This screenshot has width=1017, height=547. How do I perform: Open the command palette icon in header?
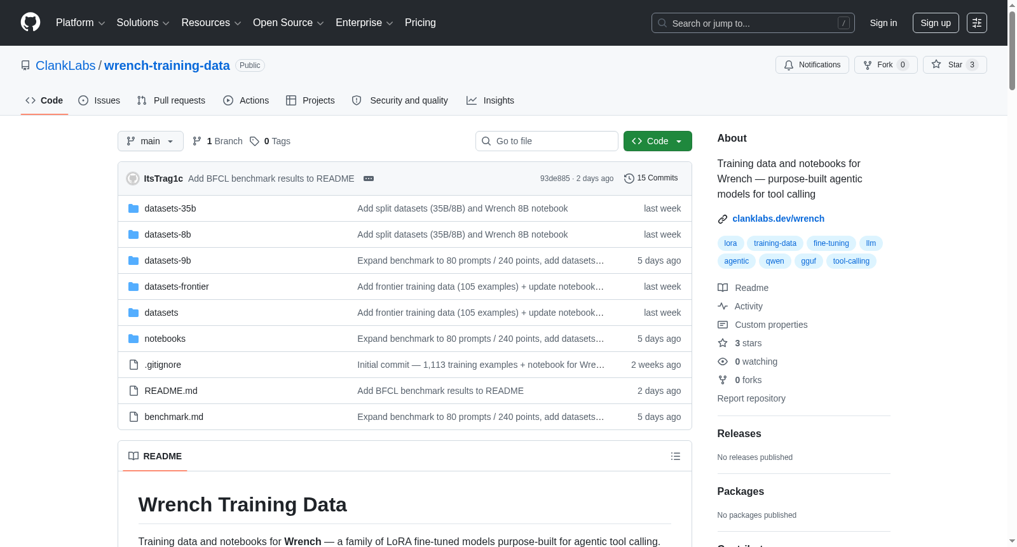(977, 23)
